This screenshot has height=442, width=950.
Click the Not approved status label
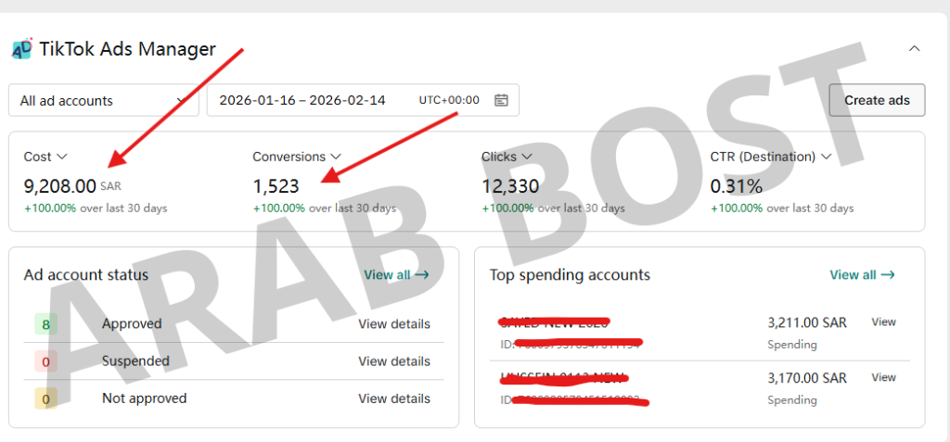tap(144, 398)
